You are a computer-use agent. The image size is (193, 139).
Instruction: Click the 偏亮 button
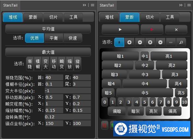click(x=172, y=111)
